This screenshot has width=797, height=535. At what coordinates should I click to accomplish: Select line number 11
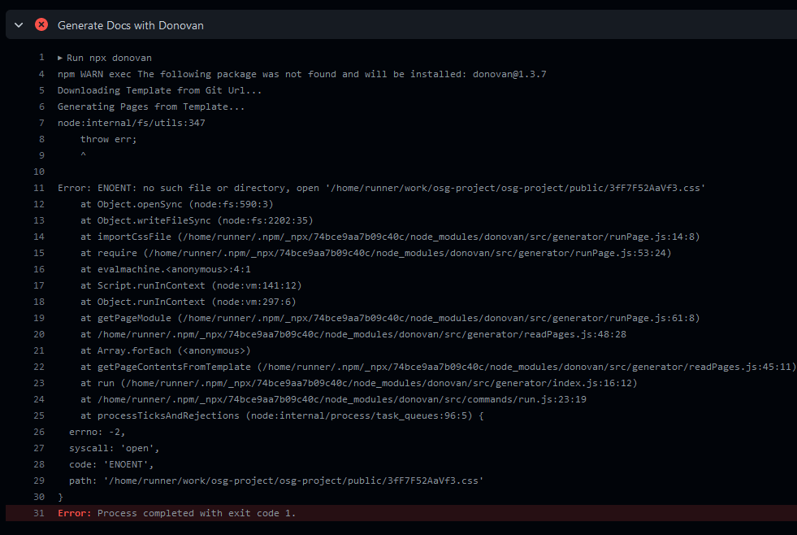pos(39,188)
